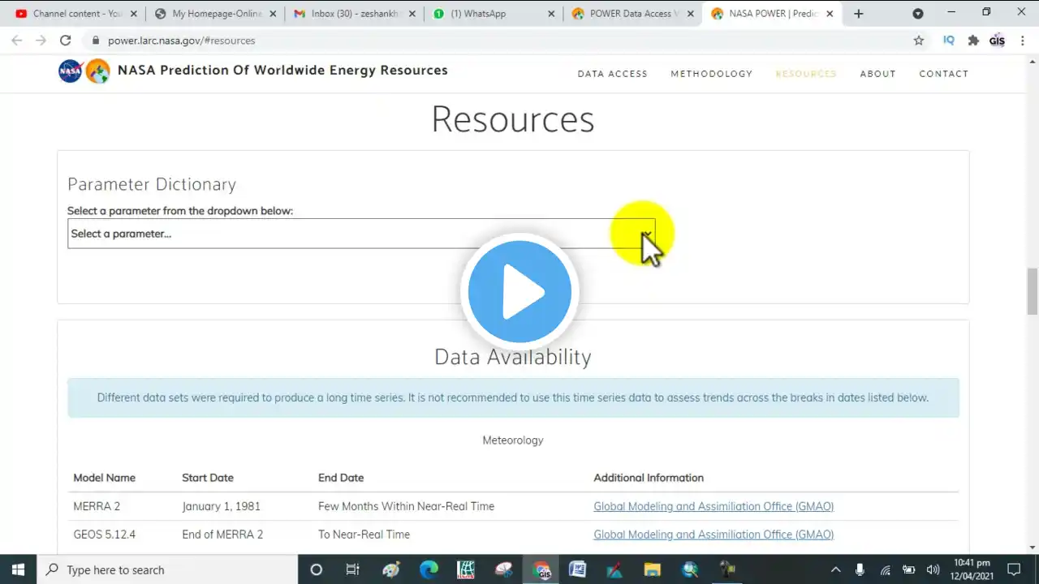Close the WhatsApp tab
The image size is (1039, 584).
(552, 14)
